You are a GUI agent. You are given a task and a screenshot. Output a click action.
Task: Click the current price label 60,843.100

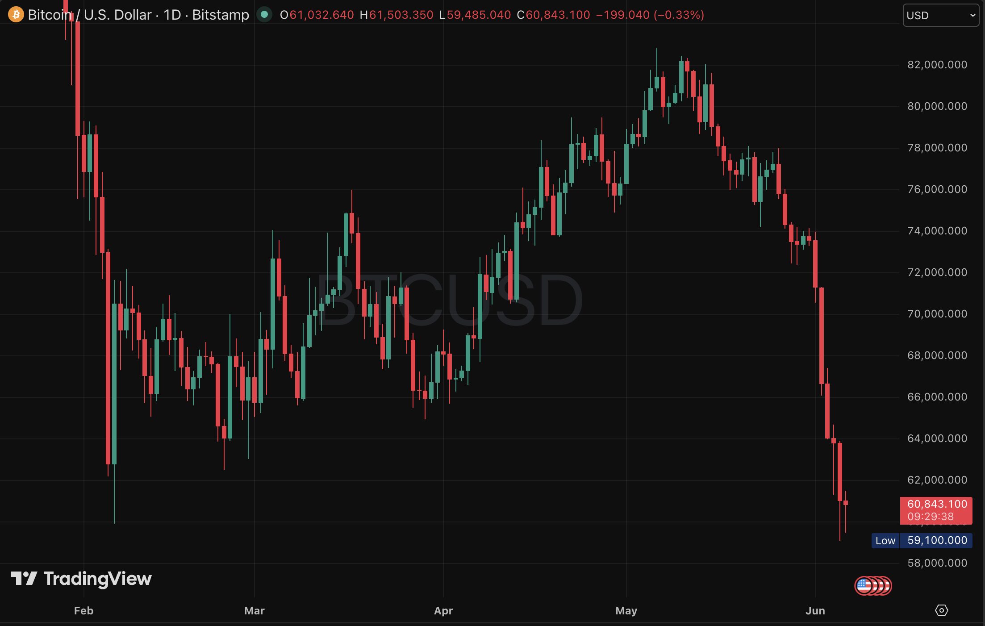point(936,510)
